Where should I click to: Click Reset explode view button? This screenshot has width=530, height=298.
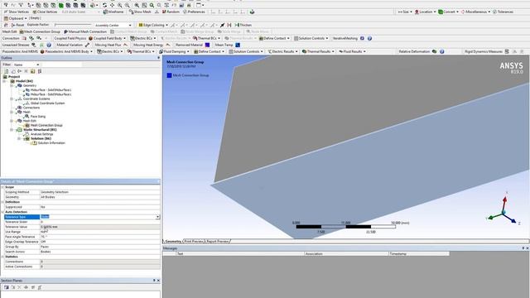point(17,25)
